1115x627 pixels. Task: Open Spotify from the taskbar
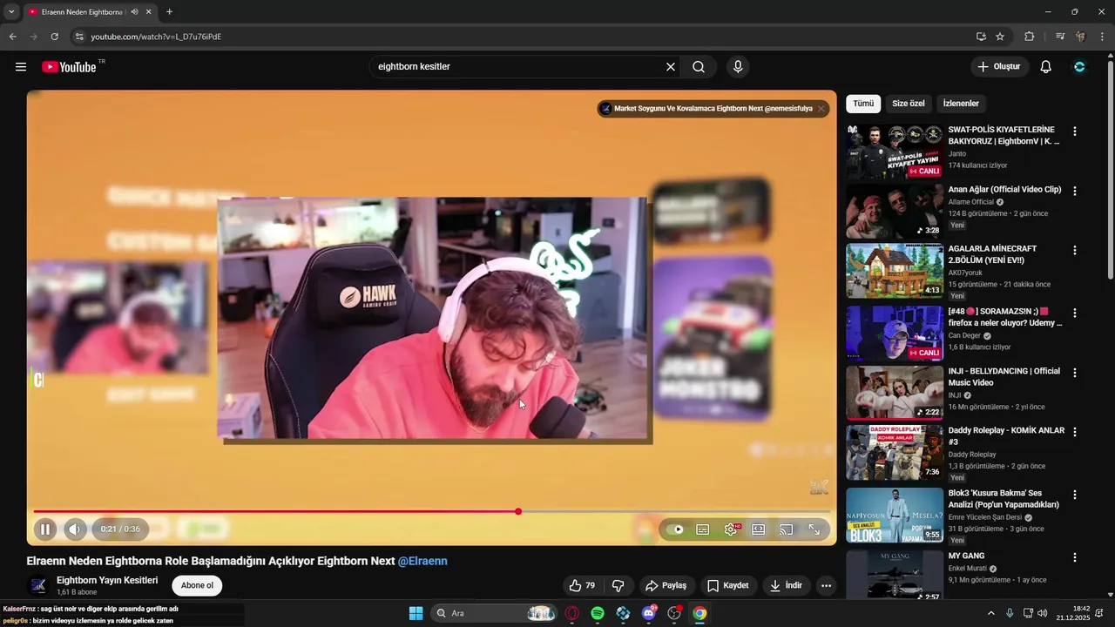coord(598,613)
